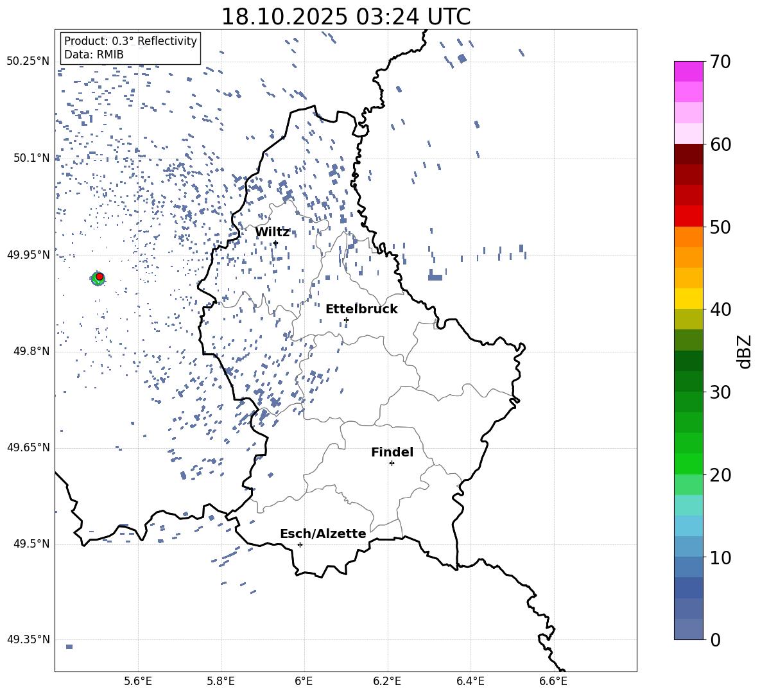Screen dimensions: 760x694
Task: Click the 49.65°N latitude label
Action: tap(28, 448)
